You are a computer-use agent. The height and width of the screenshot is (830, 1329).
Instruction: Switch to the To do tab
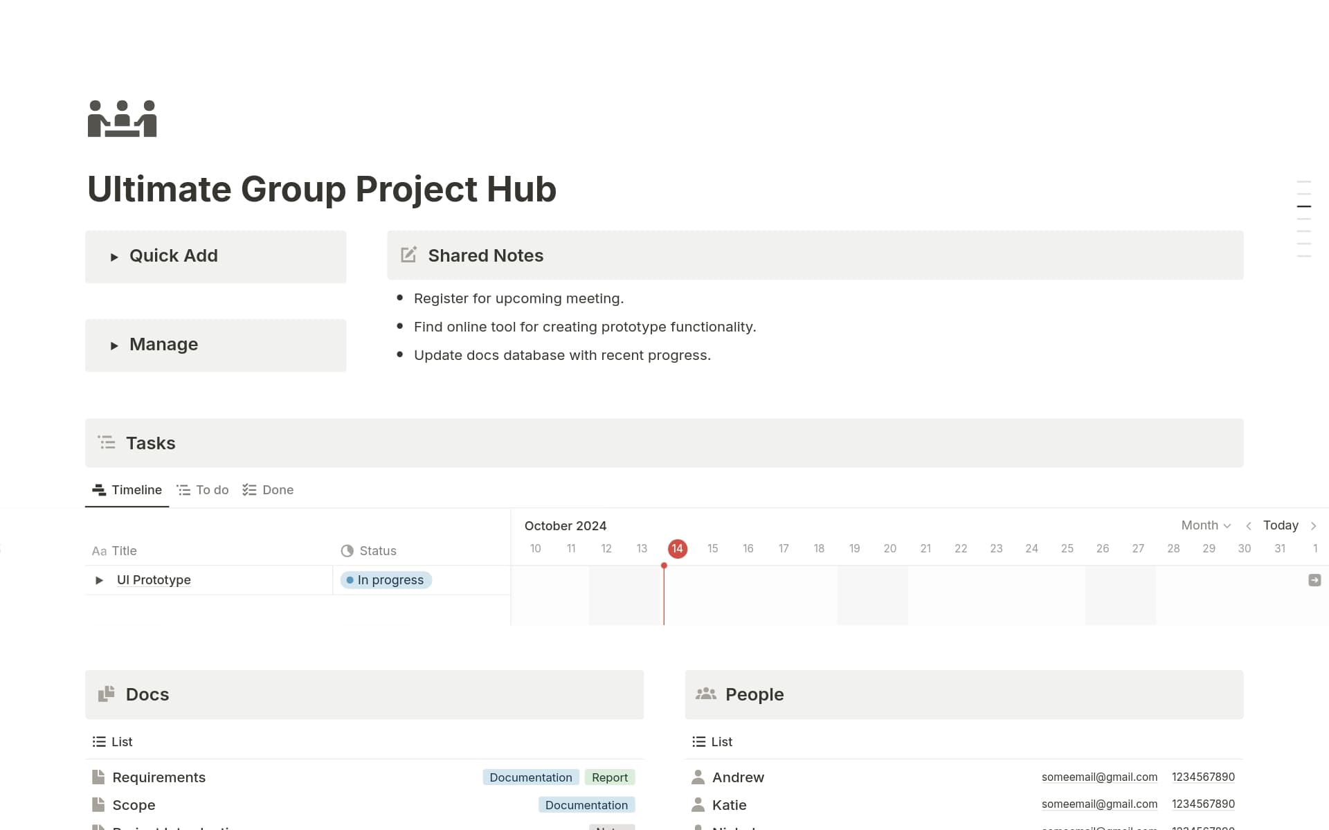pyautogui.click(x=202, y=489)
